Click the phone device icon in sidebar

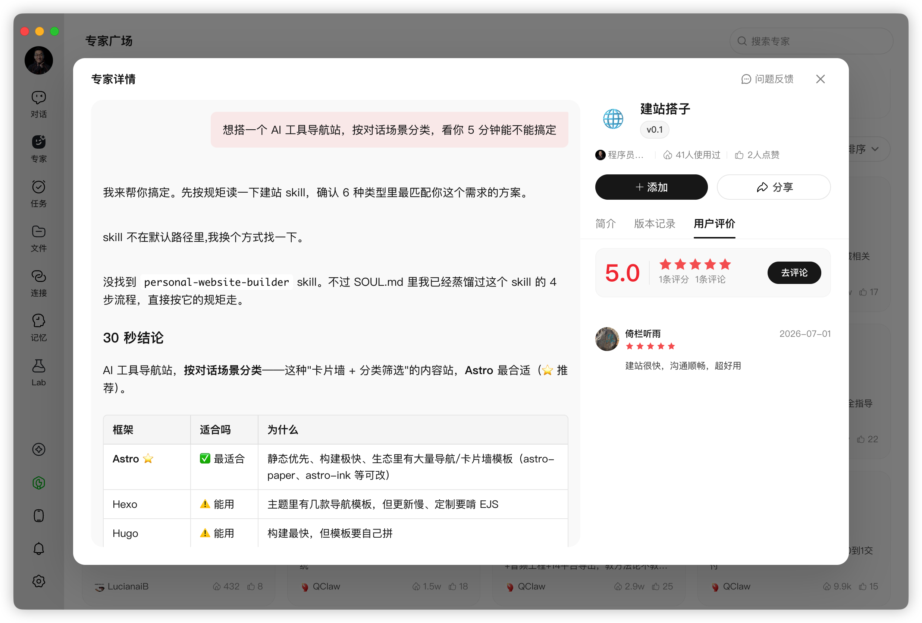[38, 516]
